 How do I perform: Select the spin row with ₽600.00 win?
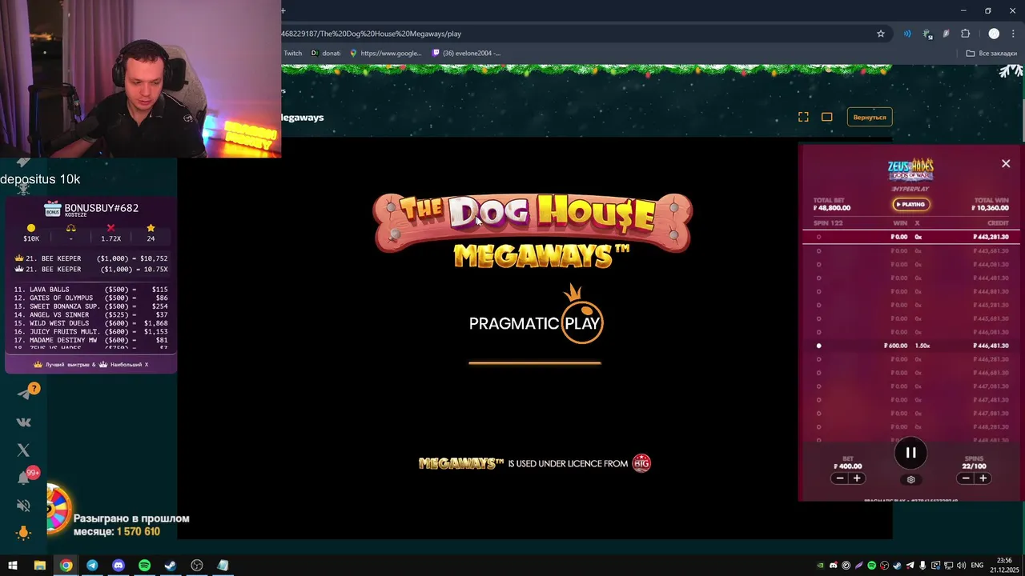coord(913,346)
